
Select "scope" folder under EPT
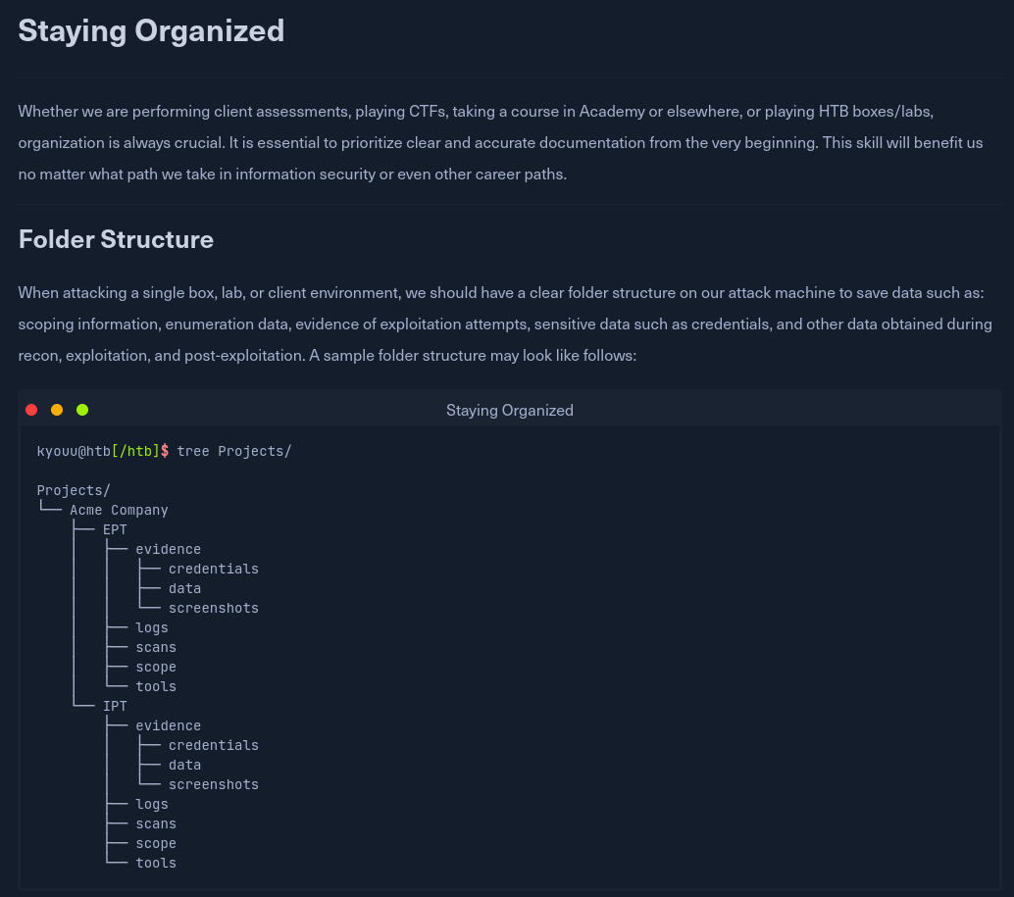click(156, 667)
